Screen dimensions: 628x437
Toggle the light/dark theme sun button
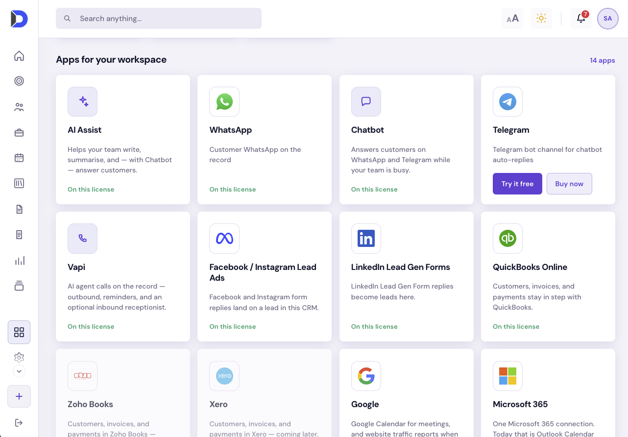coord(541,19)
